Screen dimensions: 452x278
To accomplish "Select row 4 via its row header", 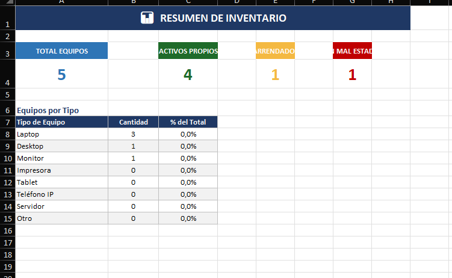I will [x=7, y=74].
